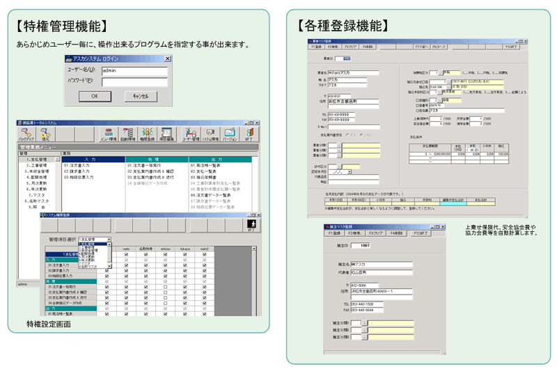
Task: Toggle the nato checkbox for 01.注文書入力
Action: [126, 265]
